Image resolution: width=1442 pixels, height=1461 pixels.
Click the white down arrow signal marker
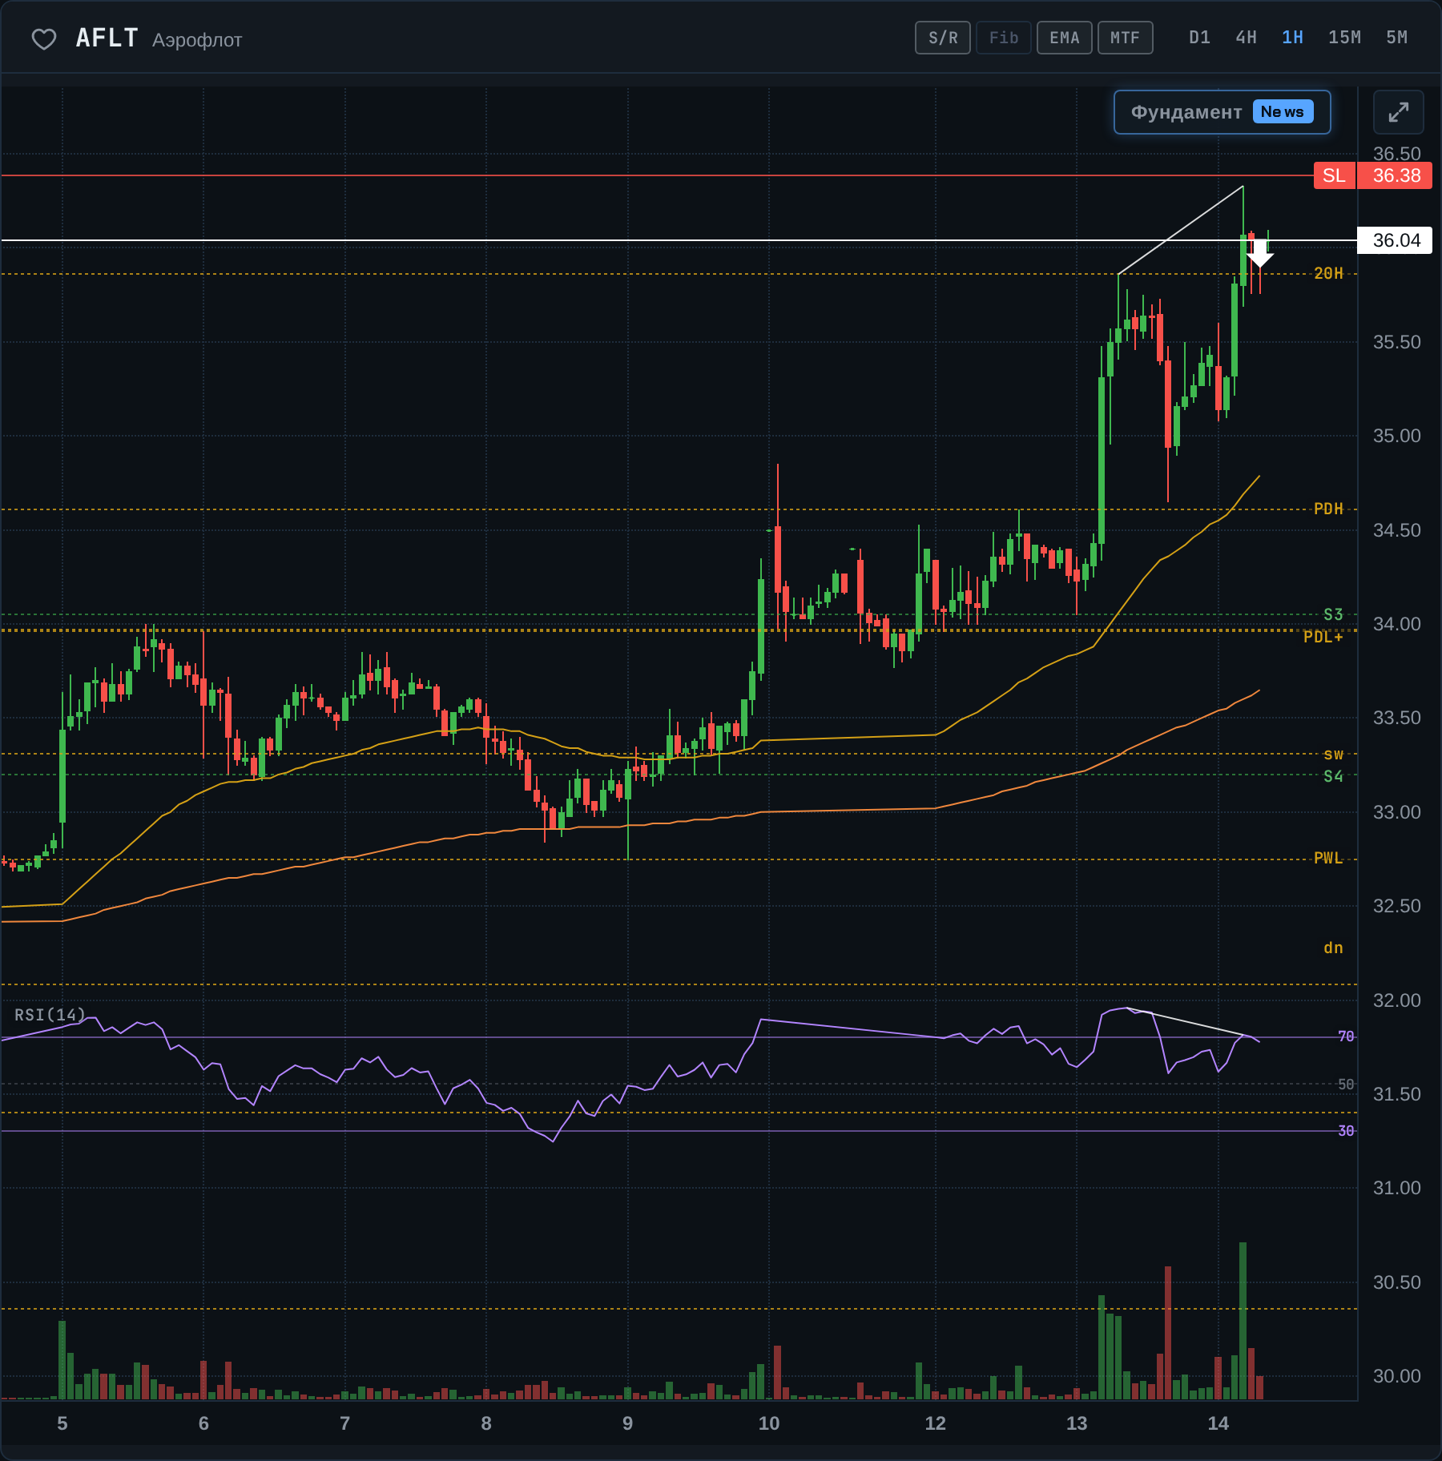click(1260, 254)
